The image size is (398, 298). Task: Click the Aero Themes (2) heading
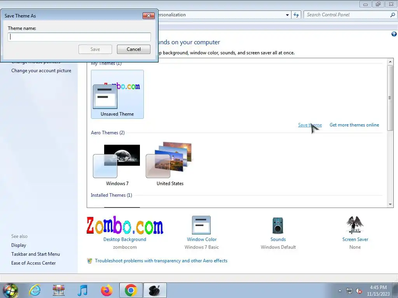108,133
